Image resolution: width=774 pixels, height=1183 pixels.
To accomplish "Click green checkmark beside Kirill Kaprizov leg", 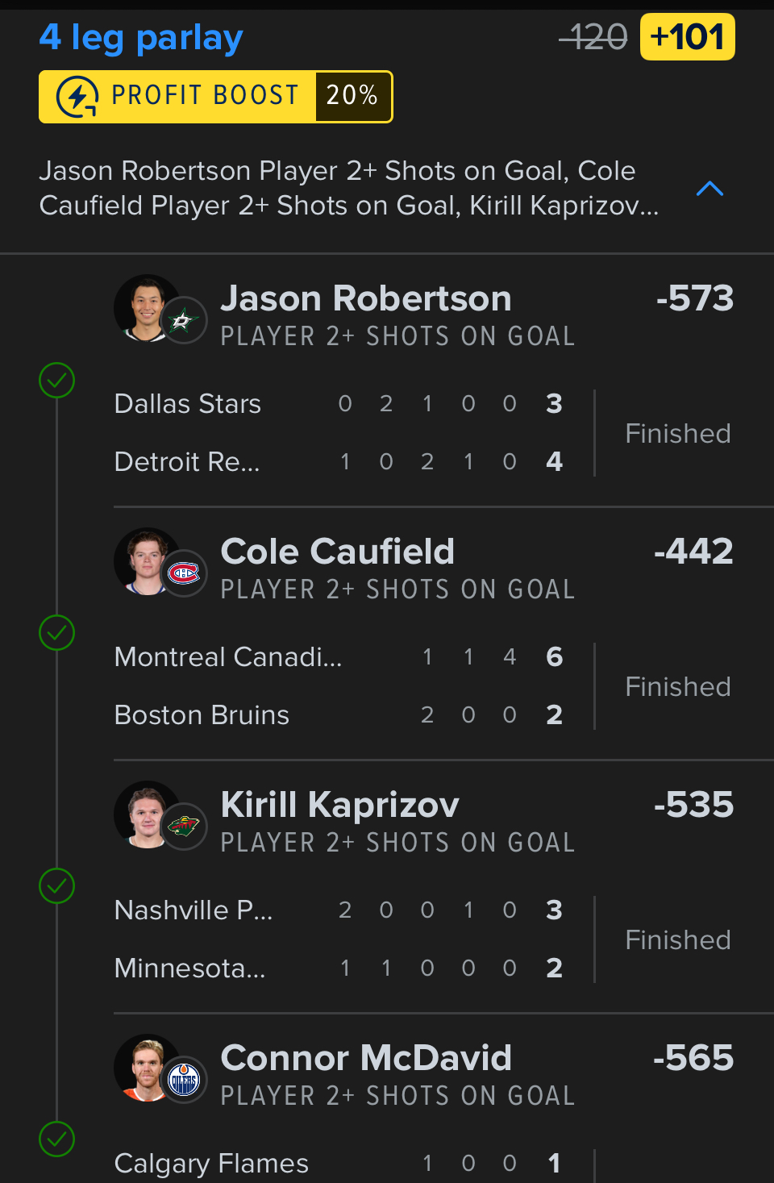I will pyautogui.click(x=57, y=886).
